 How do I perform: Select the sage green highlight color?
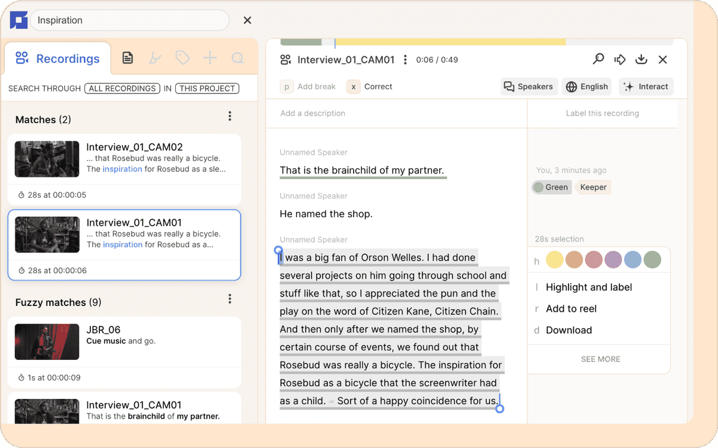[x=652, y=259]
